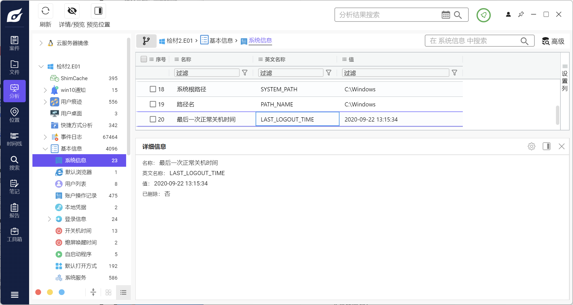
Task: Collapse 基本信息 node
Action: (45, 149)
